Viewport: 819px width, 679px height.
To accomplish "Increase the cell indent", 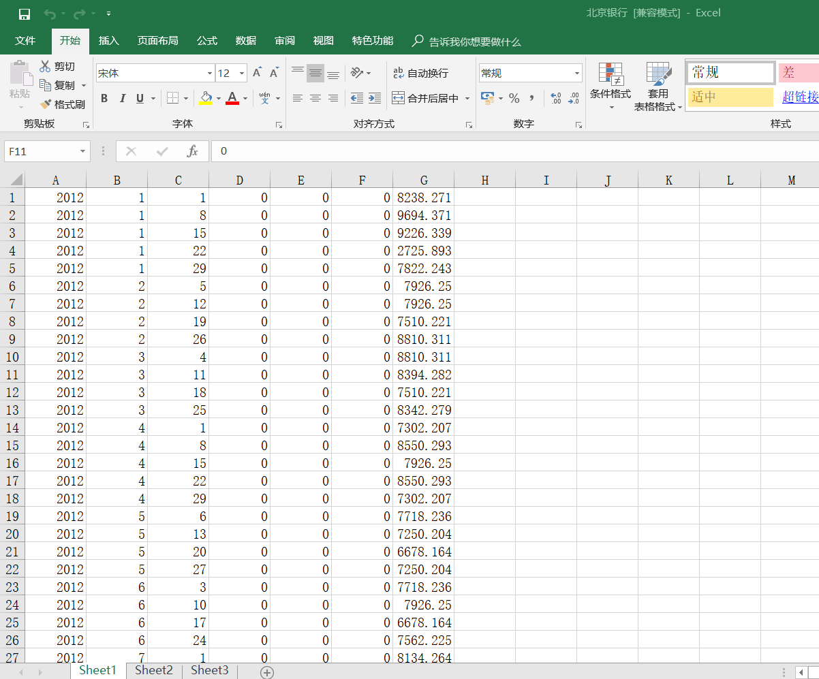I will point(374,98).
